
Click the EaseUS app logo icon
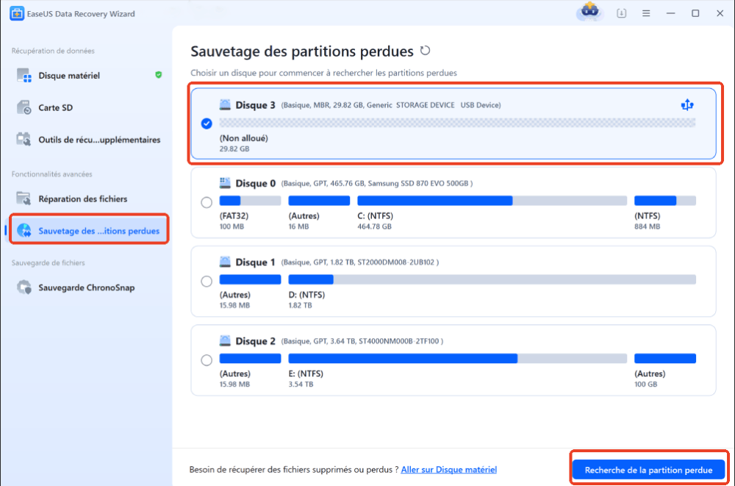tap(17, 14)
